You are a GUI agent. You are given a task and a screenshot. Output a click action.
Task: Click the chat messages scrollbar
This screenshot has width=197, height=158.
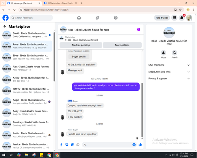point(142,110)
